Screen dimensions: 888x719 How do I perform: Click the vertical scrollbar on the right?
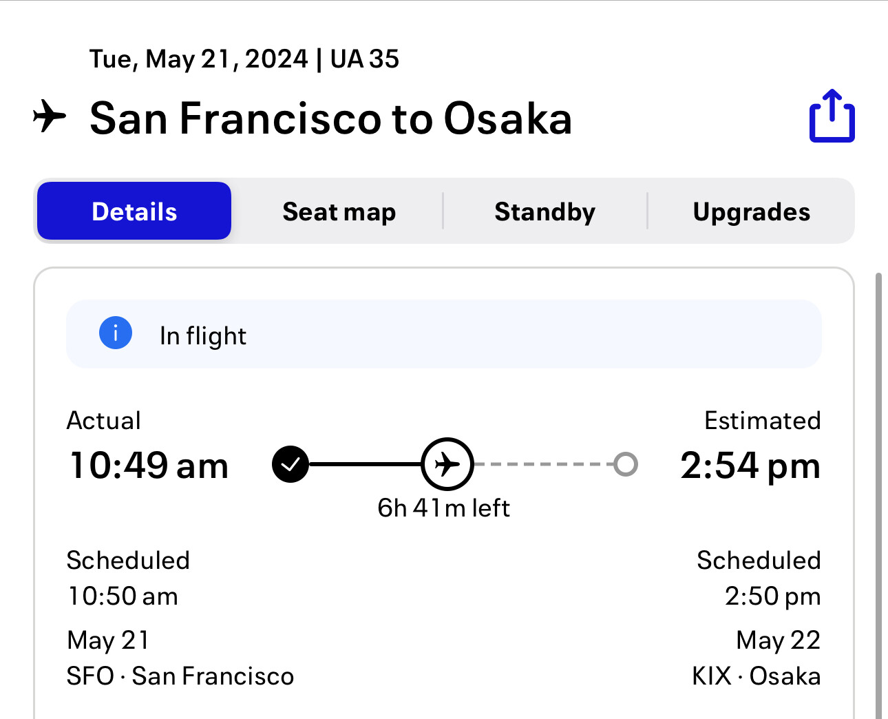tap(878, 482)
